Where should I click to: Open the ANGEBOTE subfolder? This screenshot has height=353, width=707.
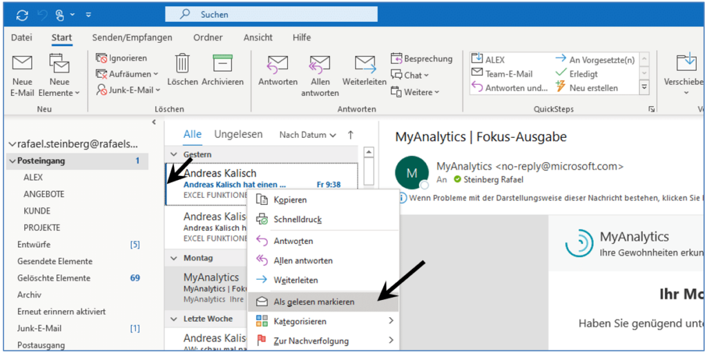tap(43, 194)
